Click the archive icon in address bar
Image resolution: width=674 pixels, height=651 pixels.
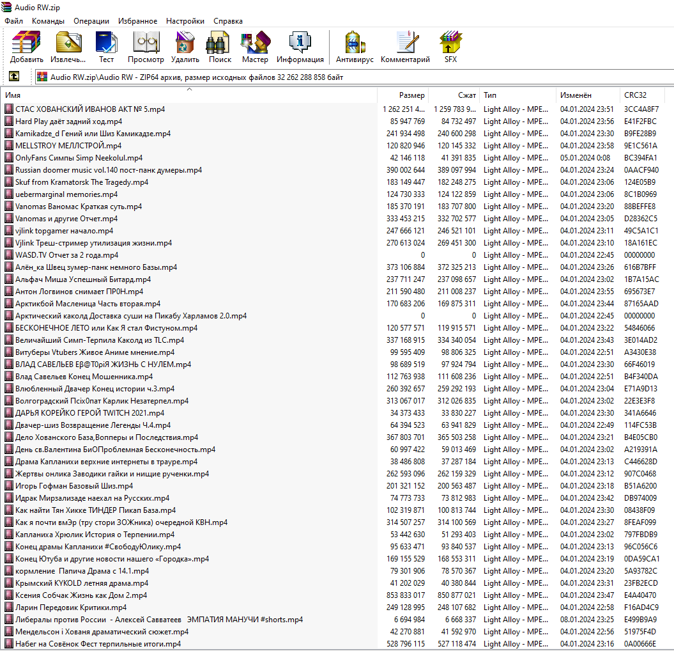point(42,77)
